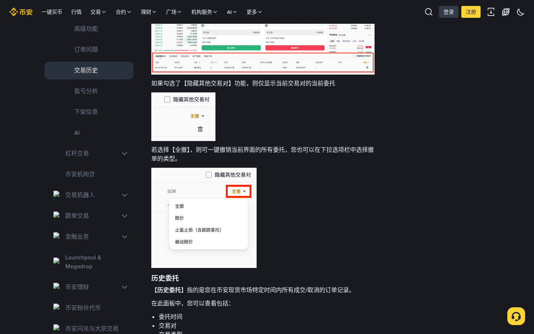534x334 pixels.
Task: Toggle dark mode moon icon
Action: tap(521, 12)
